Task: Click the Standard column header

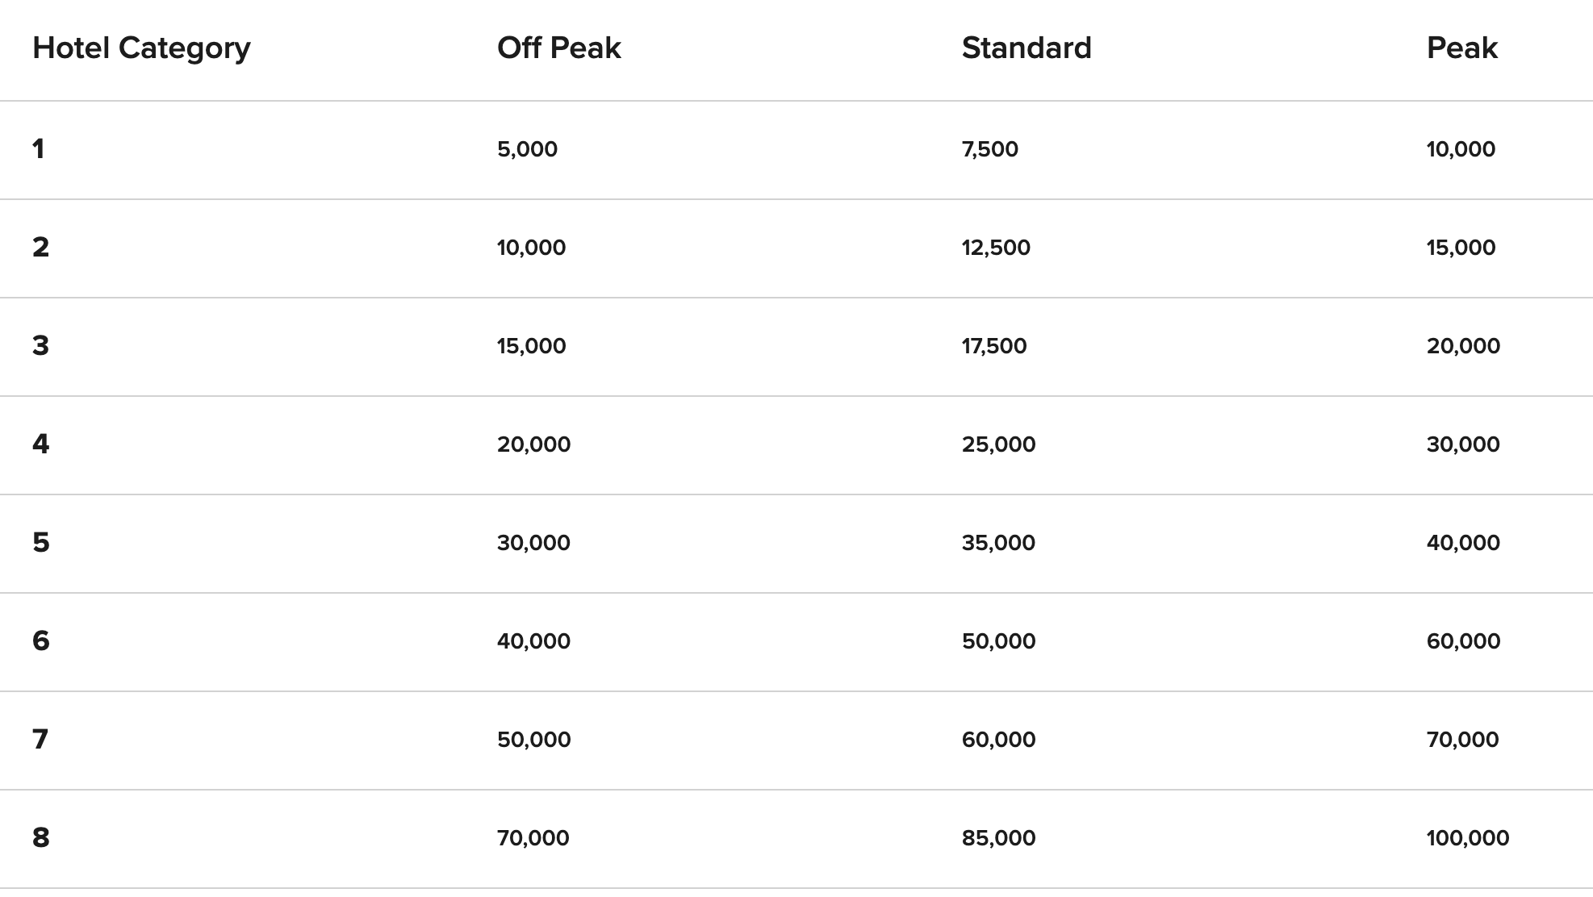Action: pos(1026,48)
